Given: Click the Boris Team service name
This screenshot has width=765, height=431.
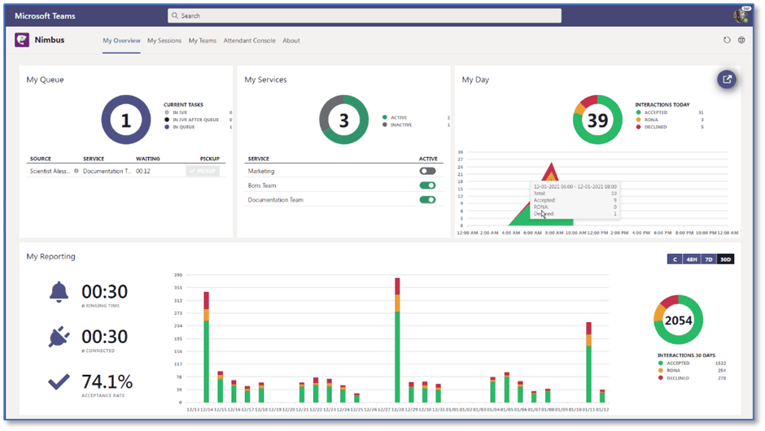Looking at the screenshot, I should [262, 185].
